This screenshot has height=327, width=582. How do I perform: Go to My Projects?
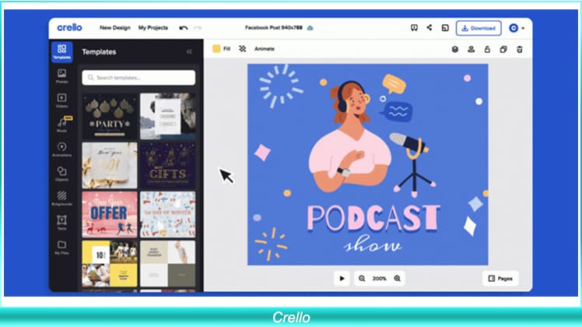coord(153,27)
